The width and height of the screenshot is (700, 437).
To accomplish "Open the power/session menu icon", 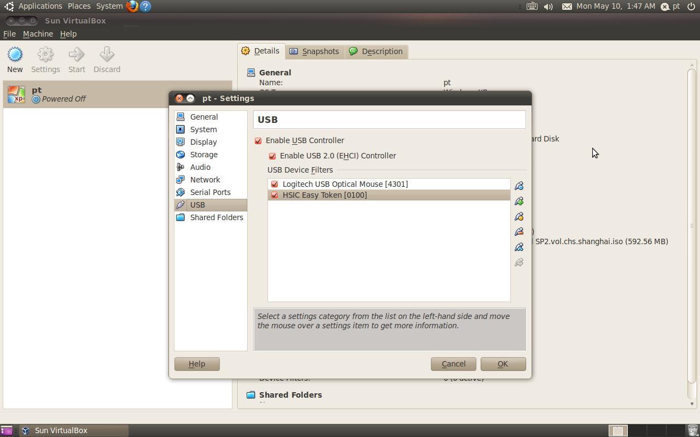I will [x=691, y=6].
